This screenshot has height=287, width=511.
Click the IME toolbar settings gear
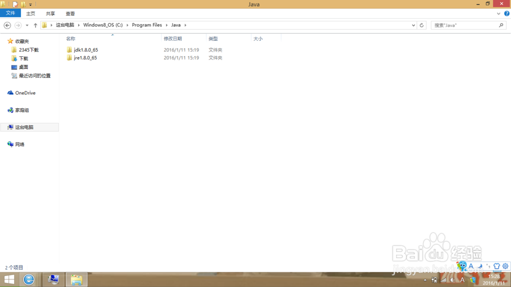point(505,266)
